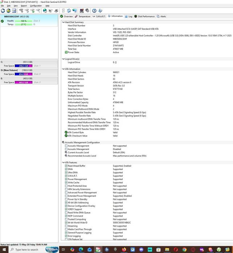Toggle the Ultra DMA checkbox
This screenshot has width=233, height=253.
pyautogui.click(x=66, y=173)
